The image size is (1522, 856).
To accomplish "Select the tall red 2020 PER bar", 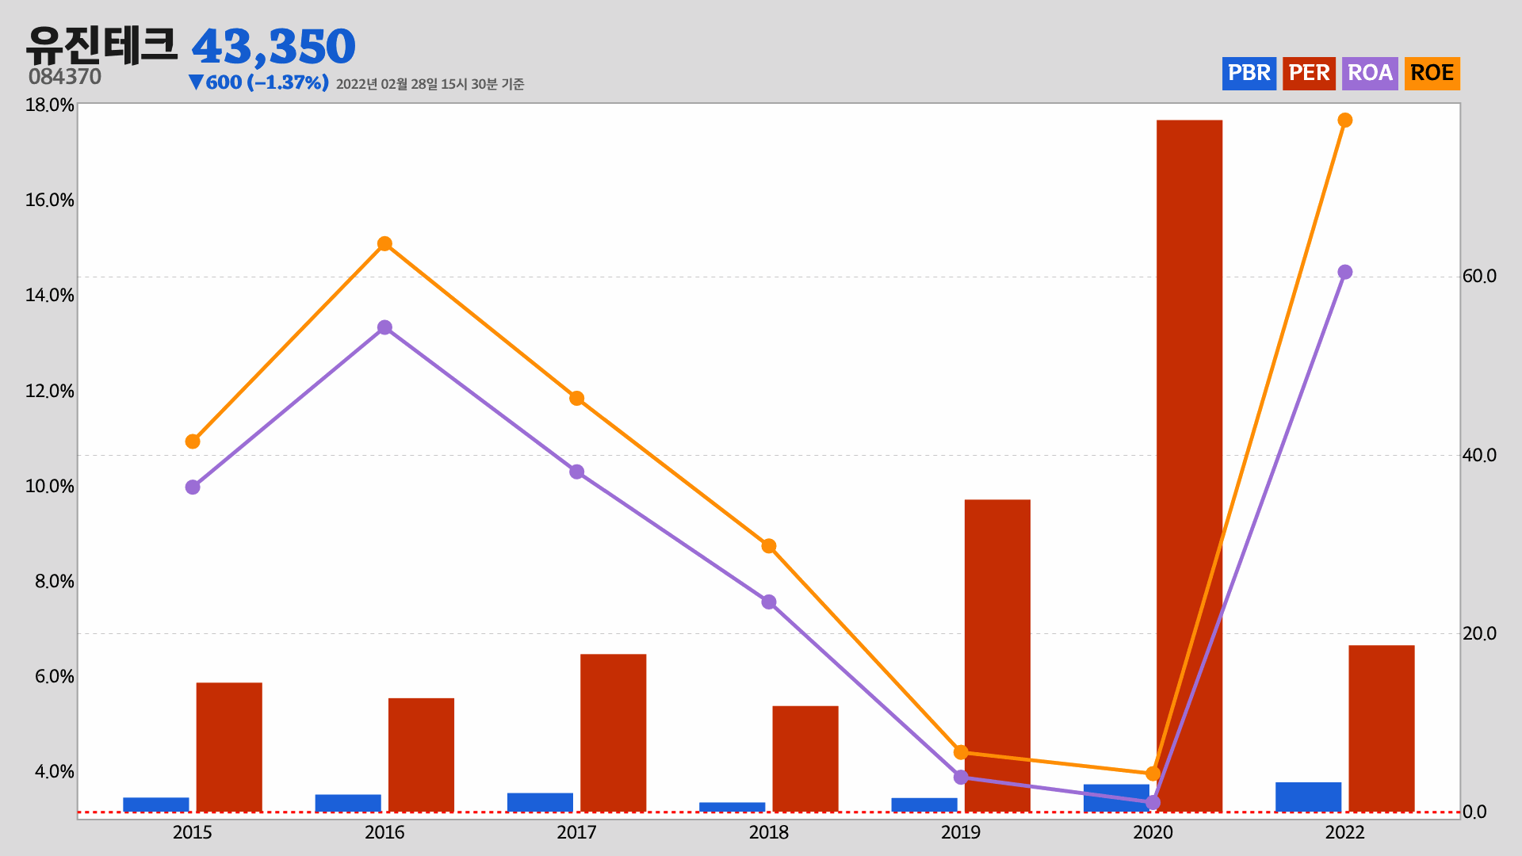I will (1189, 466).
